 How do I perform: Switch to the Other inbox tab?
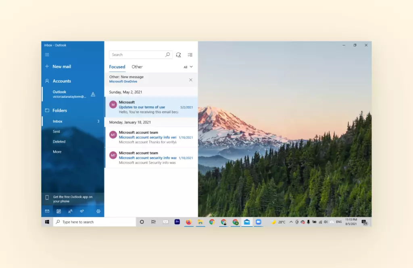[x=137, y=67]
